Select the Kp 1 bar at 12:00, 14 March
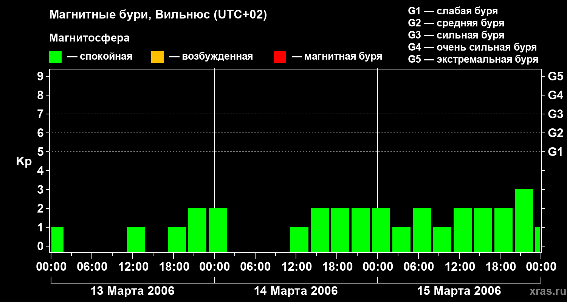Screen dimensions: 567x302 pyautogui.click(x=299, y=239)
